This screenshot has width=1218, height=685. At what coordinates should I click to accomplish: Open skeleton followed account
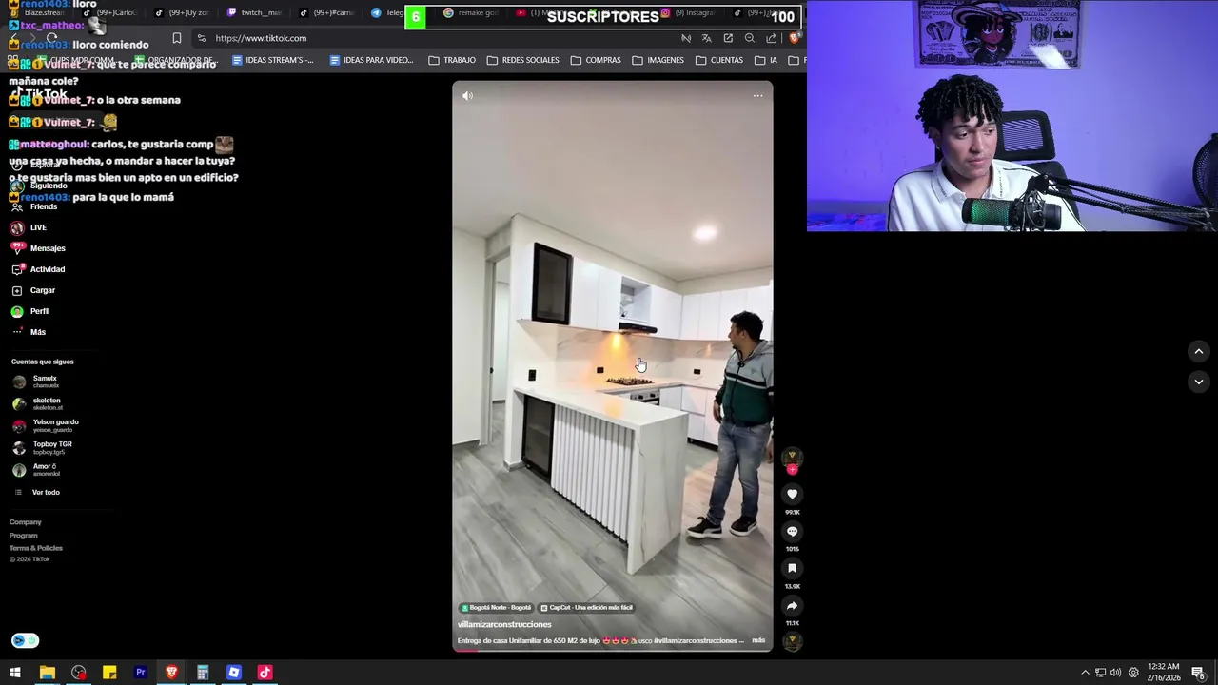[37, 403]
